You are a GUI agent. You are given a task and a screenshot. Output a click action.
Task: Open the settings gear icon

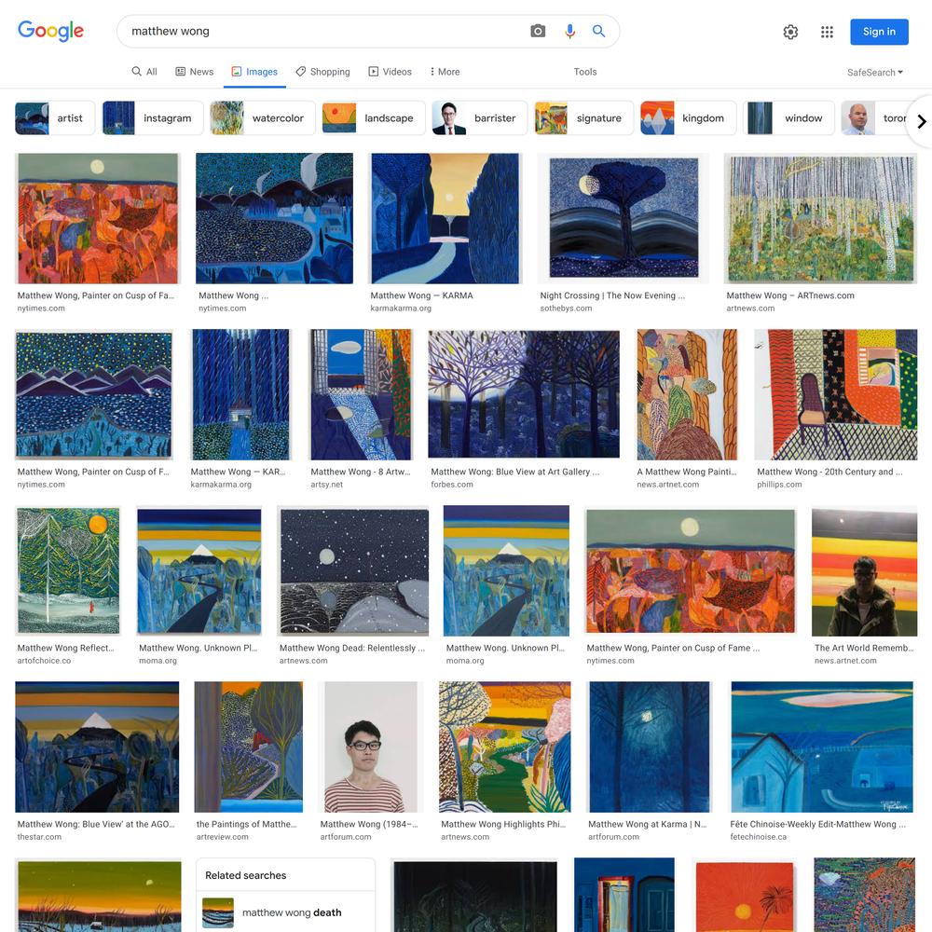click(790, 32)
